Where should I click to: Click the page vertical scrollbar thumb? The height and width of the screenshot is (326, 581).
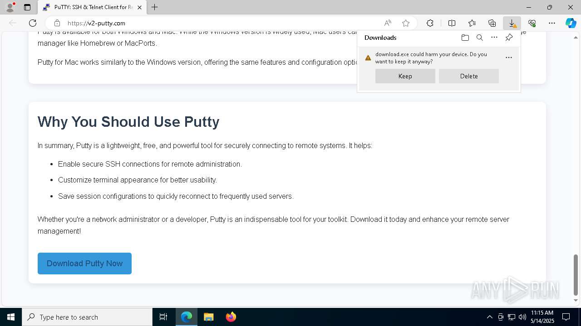576,274
